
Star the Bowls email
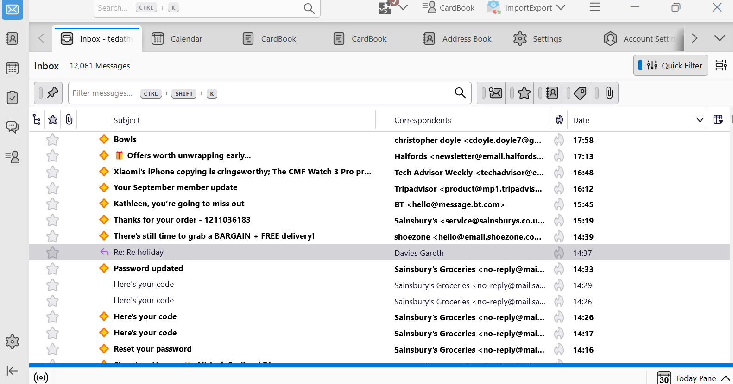pos(53,140)
